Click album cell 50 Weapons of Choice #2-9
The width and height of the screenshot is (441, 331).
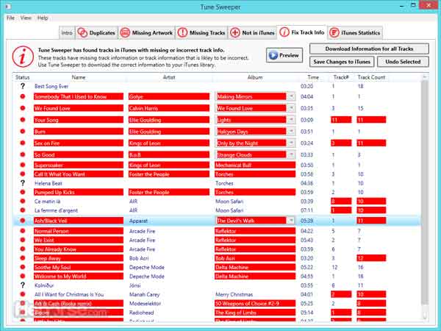tap(255, 303)
